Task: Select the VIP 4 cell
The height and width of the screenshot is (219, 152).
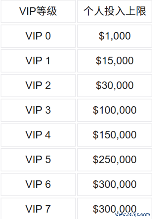Action: [x=38, y=135]
